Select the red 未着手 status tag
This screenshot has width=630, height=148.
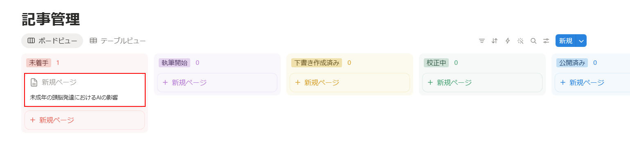(38, 63)
